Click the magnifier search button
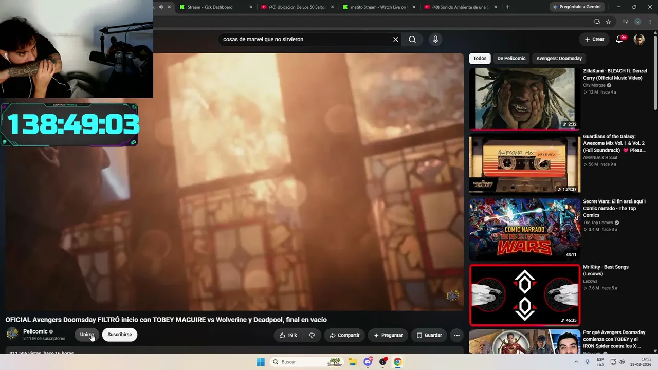This screenshot has height=370, width=658. point(412,40)
